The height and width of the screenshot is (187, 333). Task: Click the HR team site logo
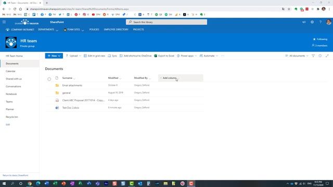(11, 43)
